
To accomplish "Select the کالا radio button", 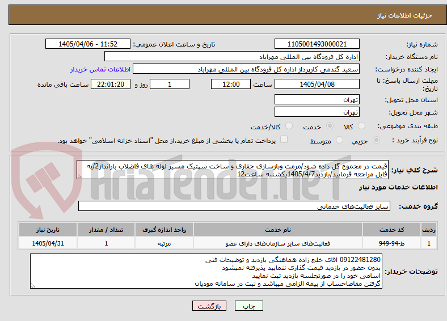I will point(361,126).
